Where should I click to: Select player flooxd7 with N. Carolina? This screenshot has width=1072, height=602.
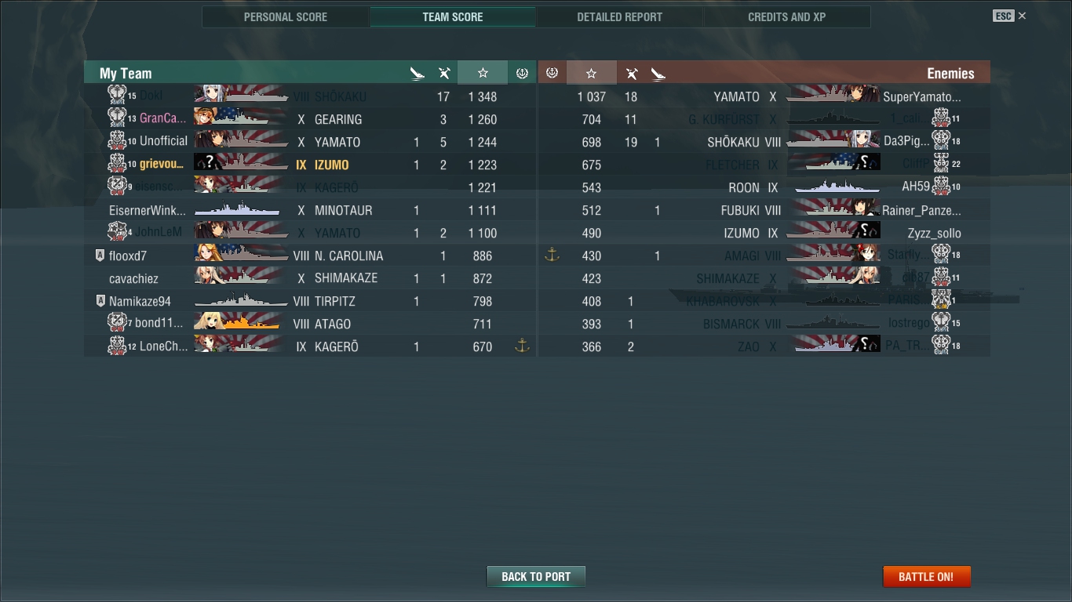click(x=310, y=256)
